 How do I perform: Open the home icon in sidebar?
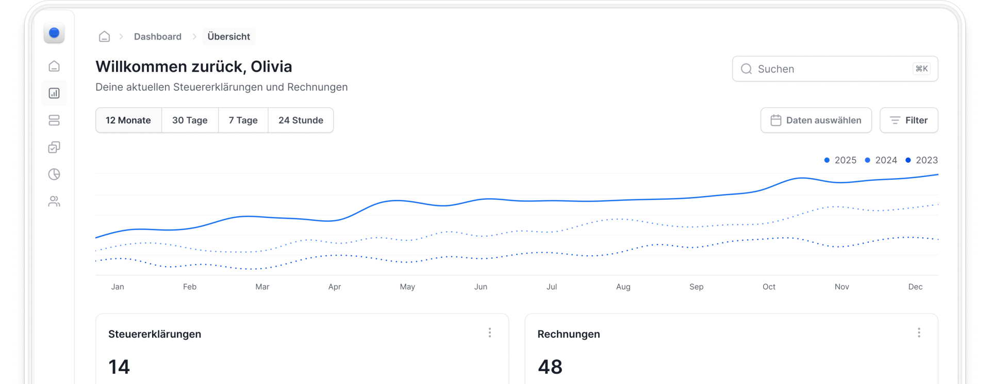coord(54,66)
